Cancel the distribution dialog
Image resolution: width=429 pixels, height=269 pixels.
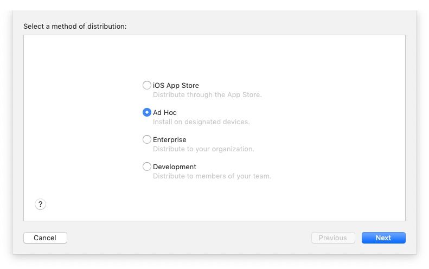click(x=45, y=238)
